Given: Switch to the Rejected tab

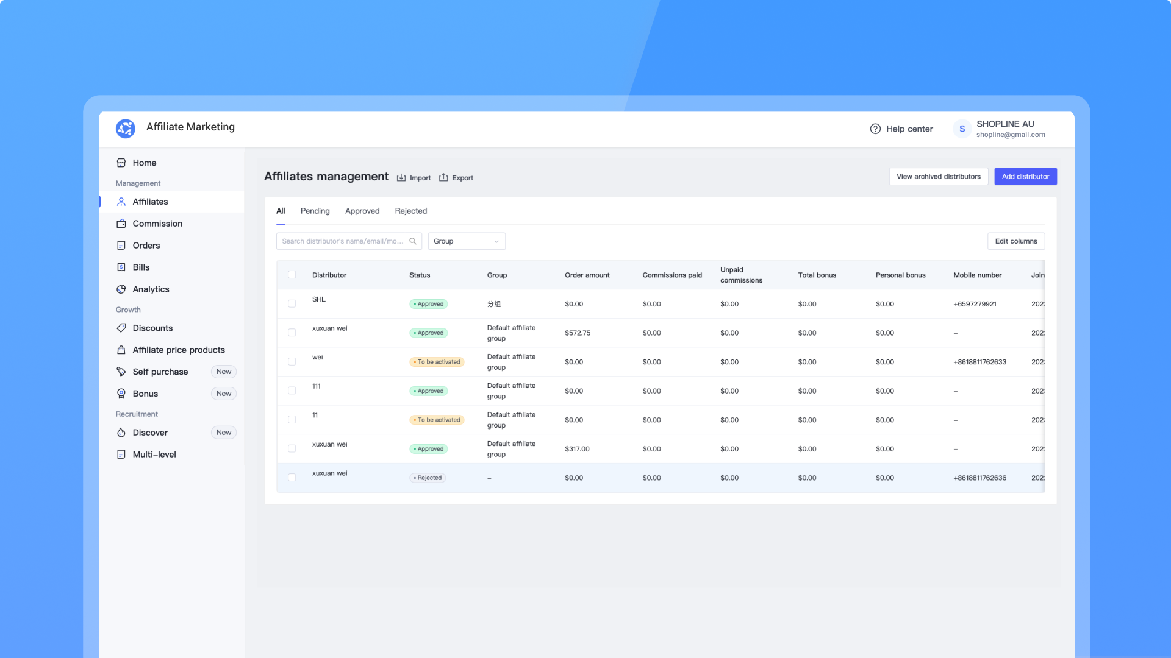Looking at the screenshot, I should (x=410, y=211).
